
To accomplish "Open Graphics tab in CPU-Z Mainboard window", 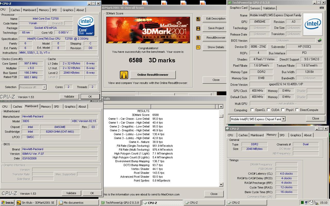I will [x=70, y=107].
